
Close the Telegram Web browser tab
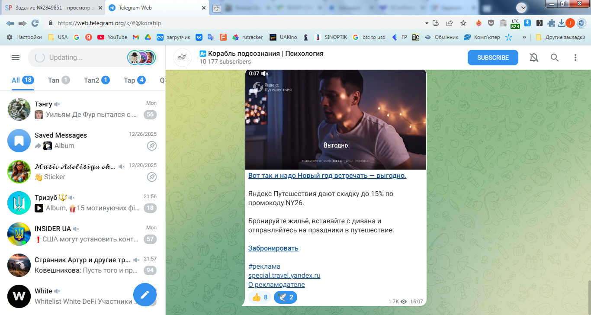tap(204, 8)
